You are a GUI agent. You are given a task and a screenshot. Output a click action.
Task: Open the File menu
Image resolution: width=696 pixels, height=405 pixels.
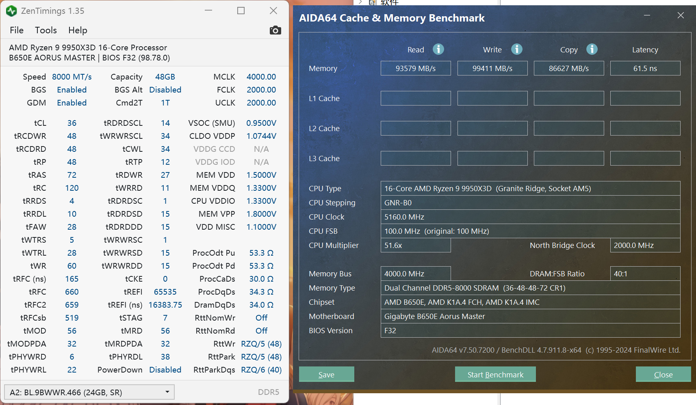click(17, 30)
